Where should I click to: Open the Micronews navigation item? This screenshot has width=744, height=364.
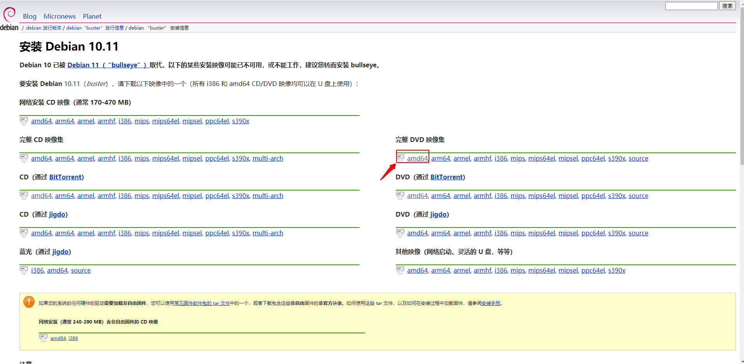tap(60, 16)
